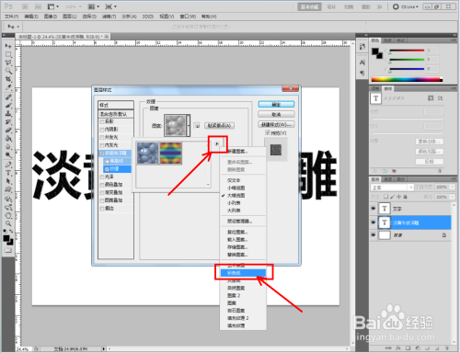The image size is (460, 353).
Task: Select the Rectangular Marquee tool
Action: coord(8,54)
